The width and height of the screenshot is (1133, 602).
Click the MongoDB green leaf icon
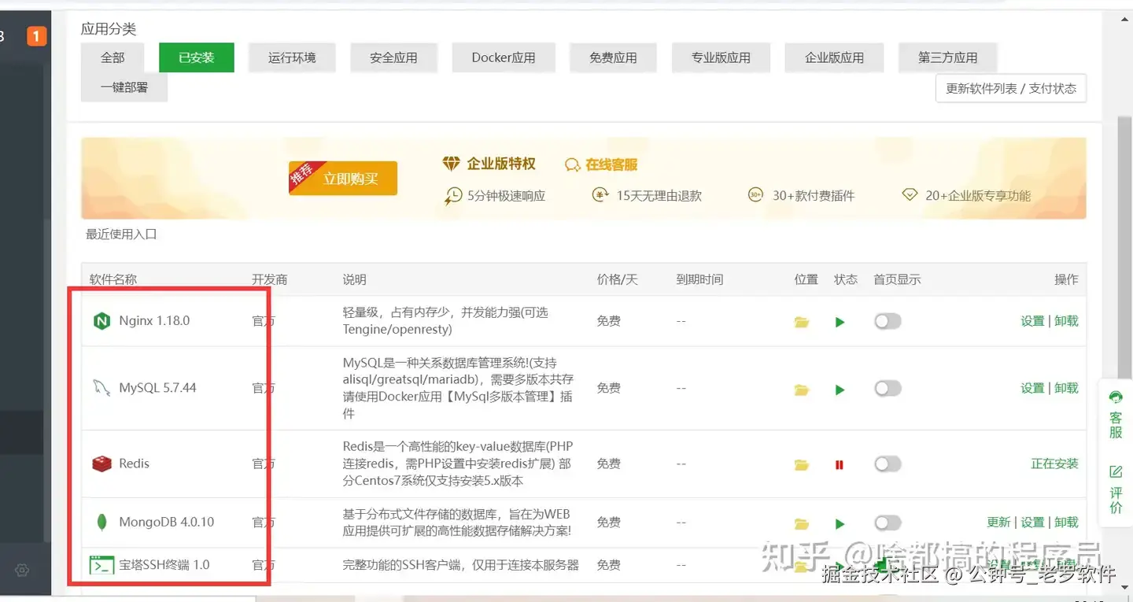(101, 522)
